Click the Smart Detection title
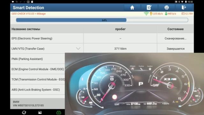The image size is (204, 115). click(28, 8)
